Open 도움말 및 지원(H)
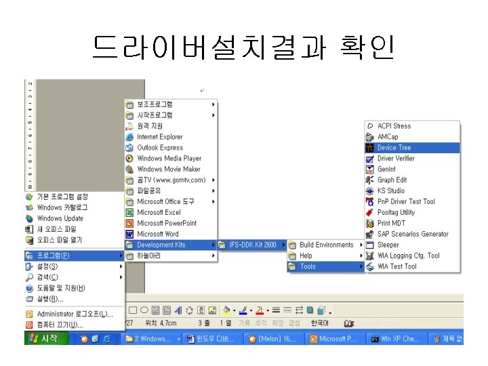Image resolution: width=488 pixels, height=366 pixels. [75, 288]
